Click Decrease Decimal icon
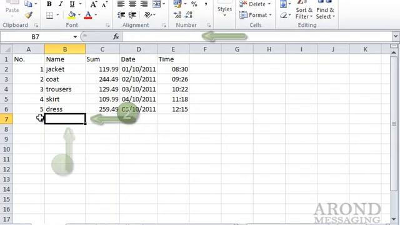The width and height of the screenshot is (400, 225). tap(189, 15)
